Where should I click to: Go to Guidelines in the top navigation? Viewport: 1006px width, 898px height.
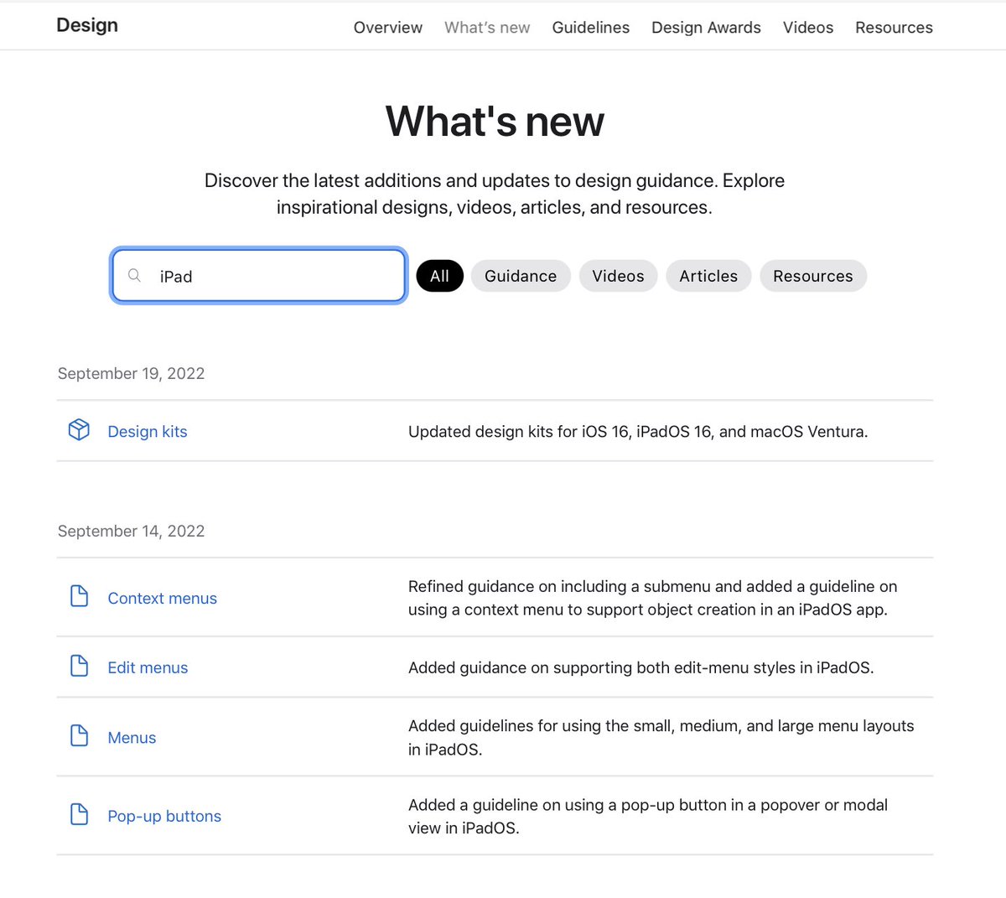(x=590, y=28)
